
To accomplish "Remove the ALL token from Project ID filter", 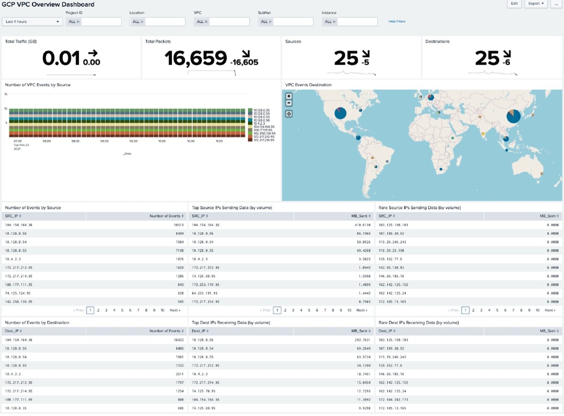I will click(x=78, y=22).
